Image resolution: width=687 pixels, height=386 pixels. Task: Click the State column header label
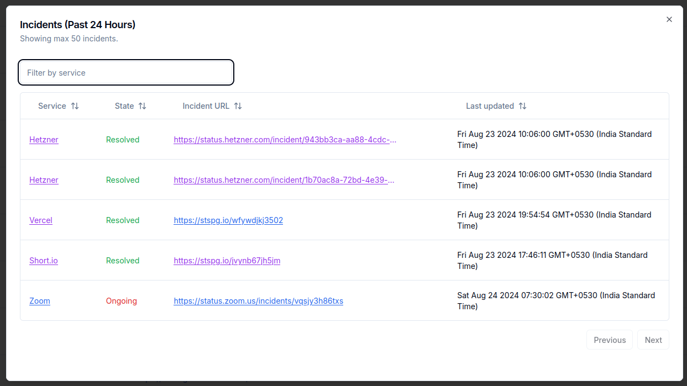coord(124,106)
